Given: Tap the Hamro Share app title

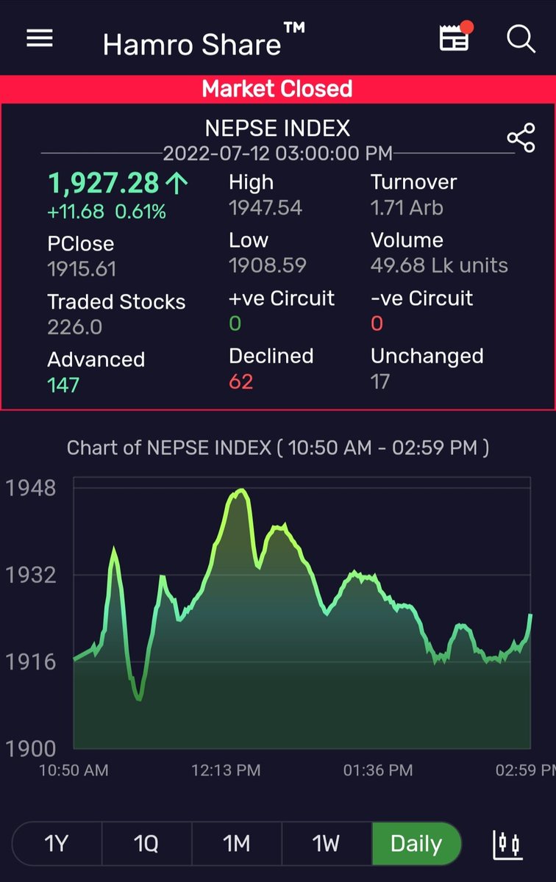Looking at the screenshot, I should (x=204, y=42).
